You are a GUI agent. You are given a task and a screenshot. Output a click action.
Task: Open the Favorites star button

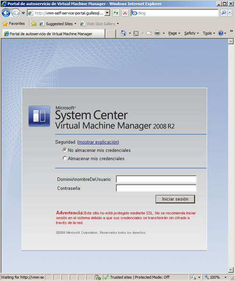(14, 23)
